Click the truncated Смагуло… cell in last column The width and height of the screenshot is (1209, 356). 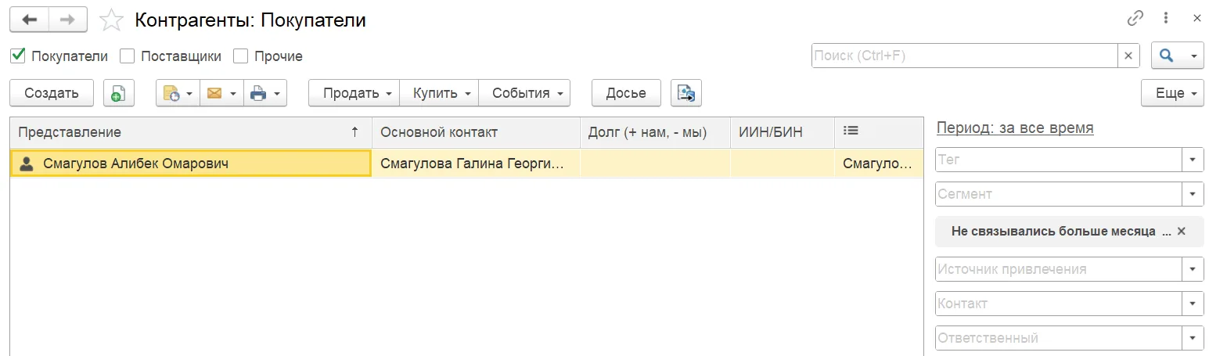pos(879,164)
